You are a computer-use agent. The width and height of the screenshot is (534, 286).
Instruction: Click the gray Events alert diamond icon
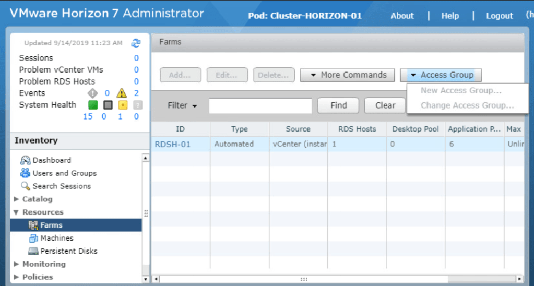[92, 93]
